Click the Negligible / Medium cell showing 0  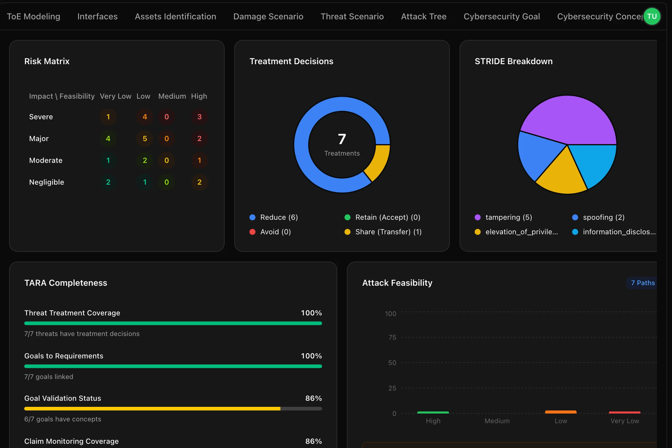pos(166,182)
